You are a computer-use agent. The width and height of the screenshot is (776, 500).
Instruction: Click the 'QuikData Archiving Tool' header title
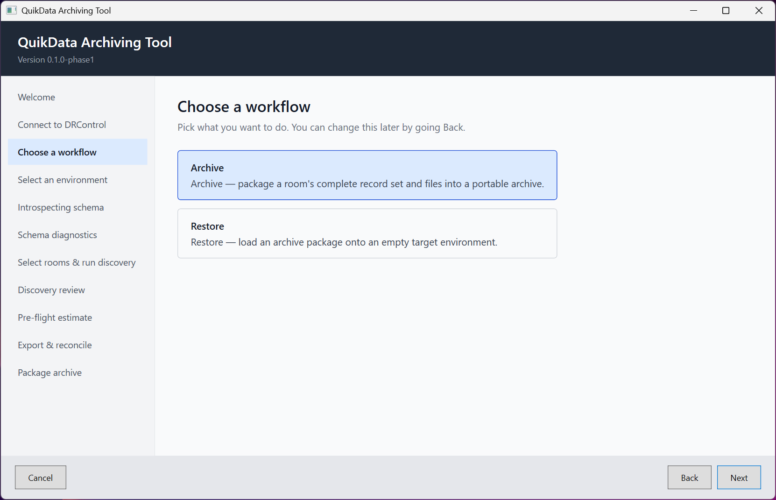coord(95,42)
